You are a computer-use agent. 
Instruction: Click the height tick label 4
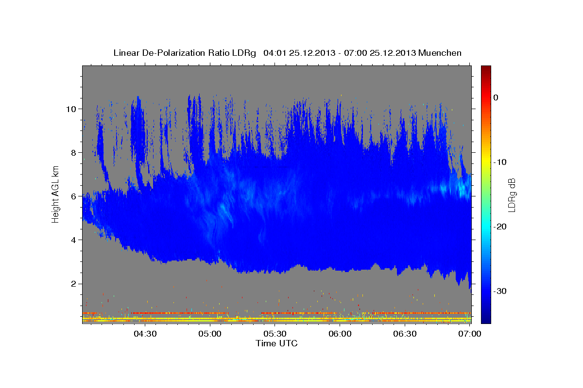point(74,240)
